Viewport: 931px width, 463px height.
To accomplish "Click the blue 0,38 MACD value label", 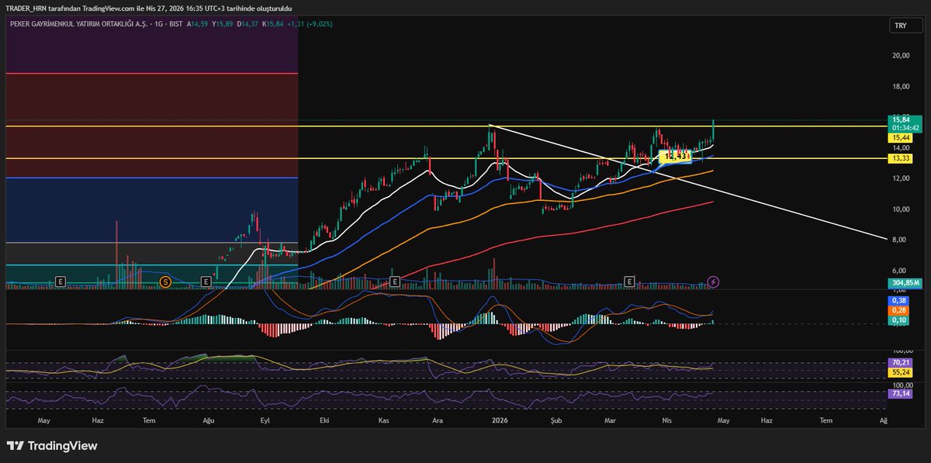I will [x=899, y=300].
